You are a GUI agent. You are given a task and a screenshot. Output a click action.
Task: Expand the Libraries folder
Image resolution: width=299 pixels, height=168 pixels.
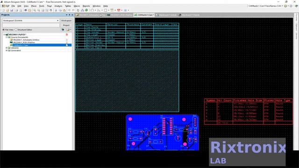click(7, 48)
